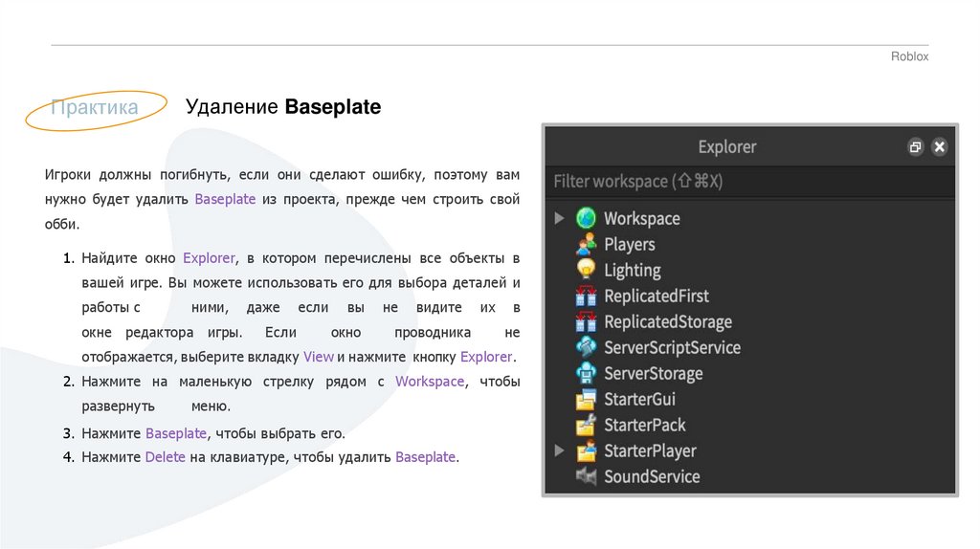The height and width of the screenshot is (549, 980).
Task: Click Delete link in step 4
Action: click(165, 457)
